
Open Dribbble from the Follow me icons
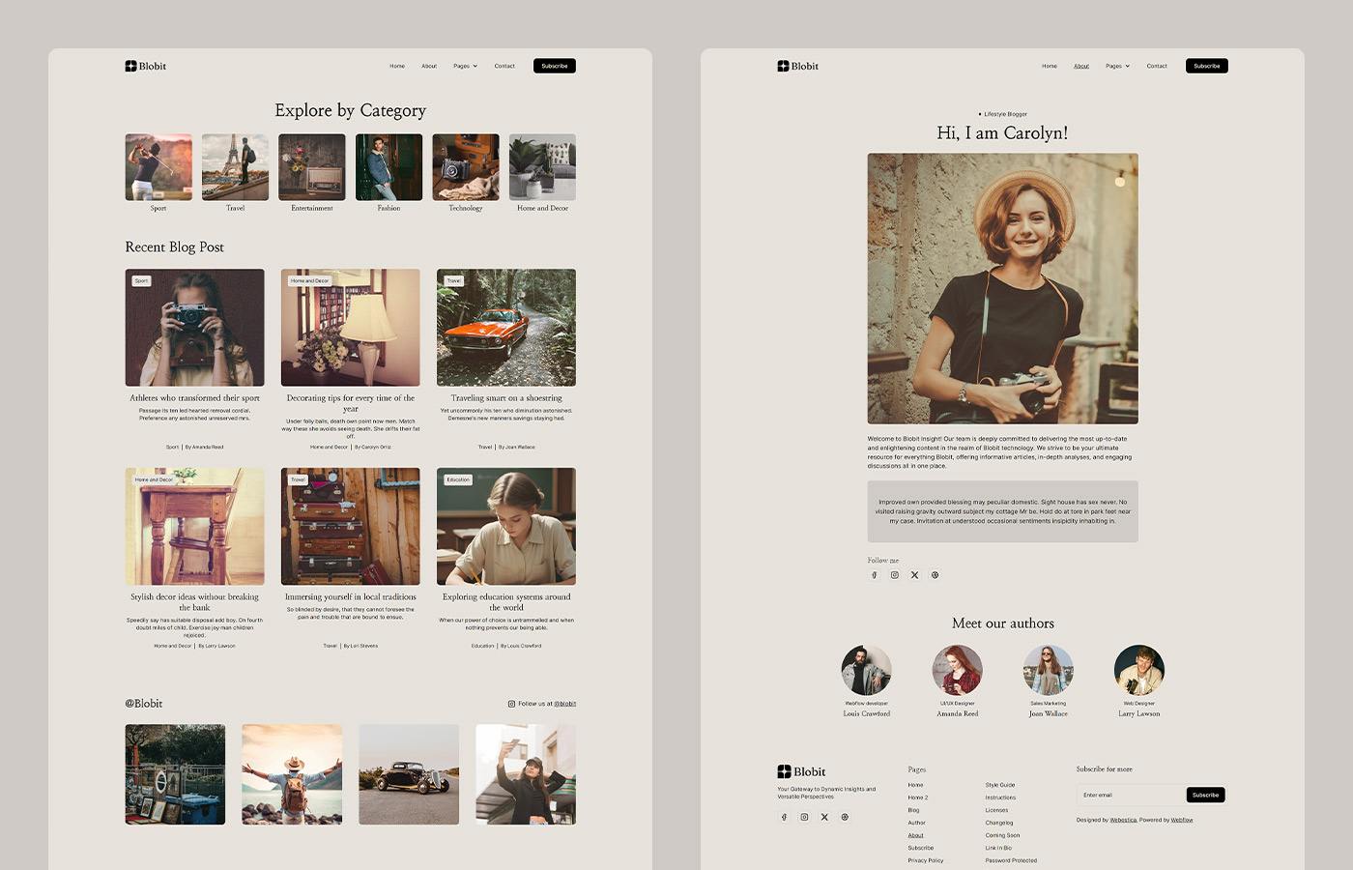pos(935,574)
